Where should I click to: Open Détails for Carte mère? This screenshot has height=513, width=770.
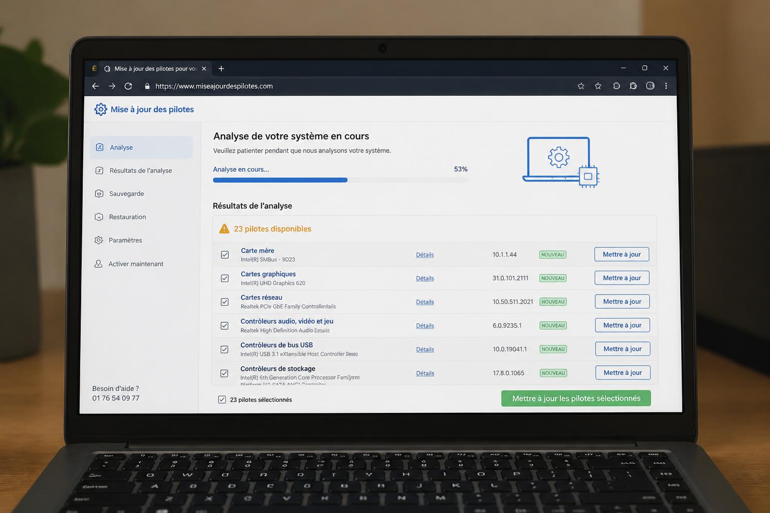(x=425, y=254)
